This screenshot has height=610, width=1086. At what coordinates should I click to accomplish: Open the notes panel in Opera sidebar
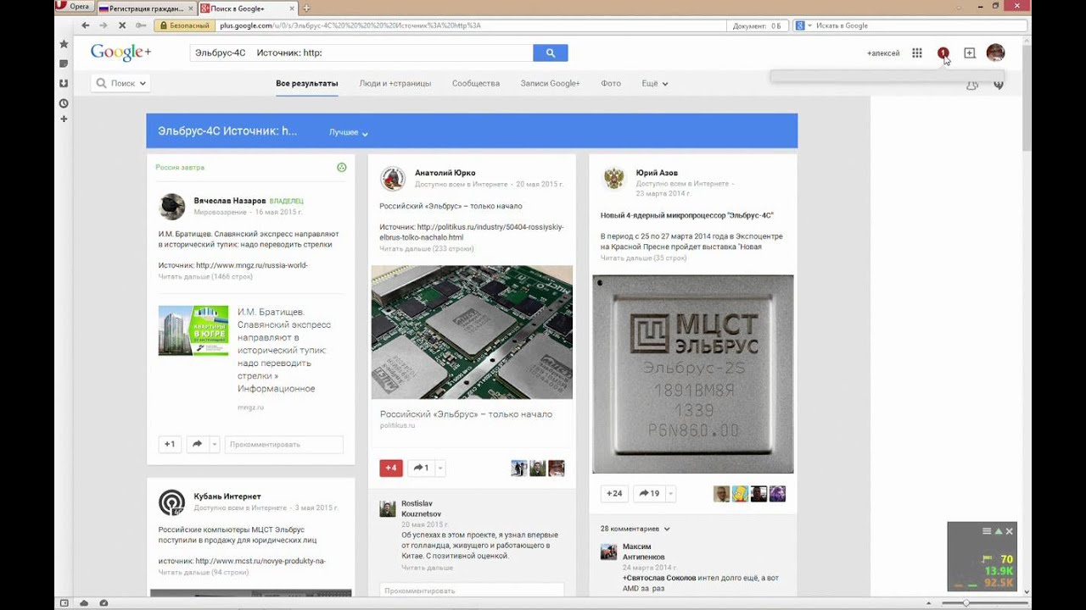64,64
